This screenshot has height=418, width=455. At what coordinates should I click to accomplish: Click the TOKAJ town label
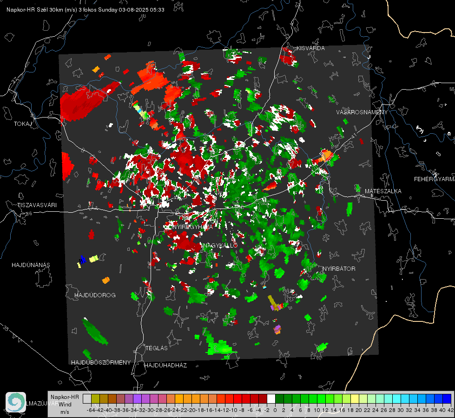(x=23, y=124)
